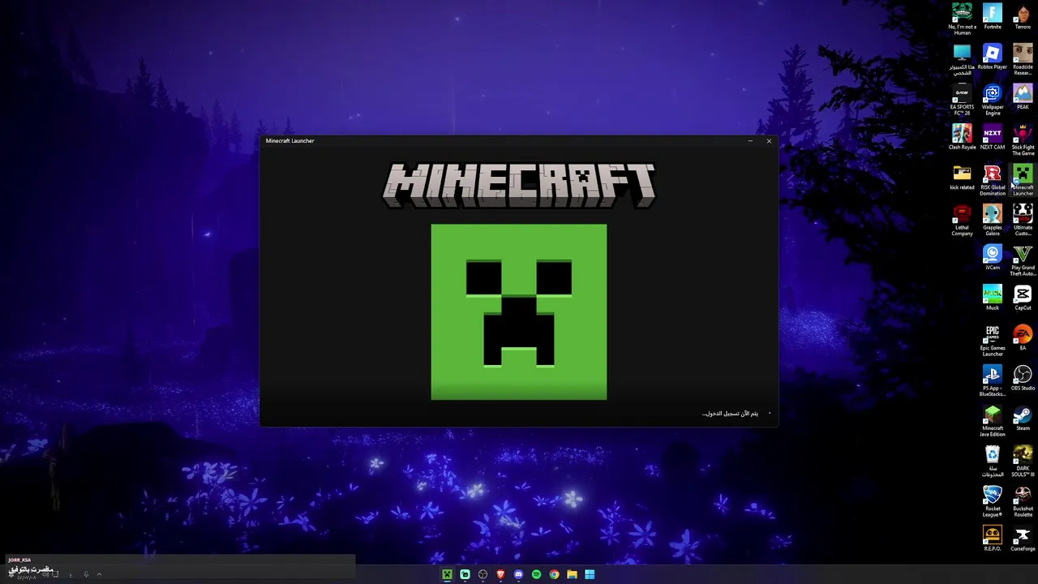The width and height of the screenshot is (1038, 584).
Task: Launch Stick Fight The Game shortcut
Action: pyautogui.click(x=1023, y=140)
